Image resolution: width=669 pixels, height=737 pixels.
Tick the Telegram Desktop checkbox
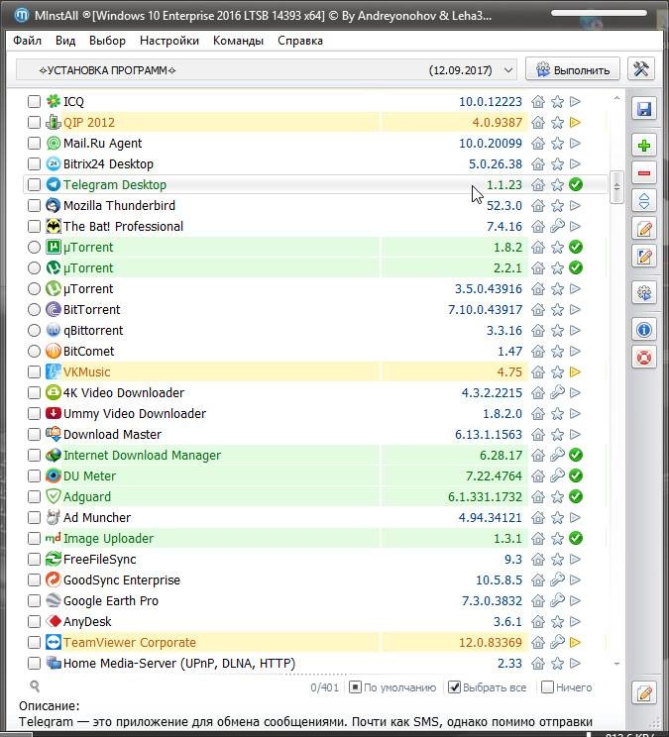tap(34, 184)
